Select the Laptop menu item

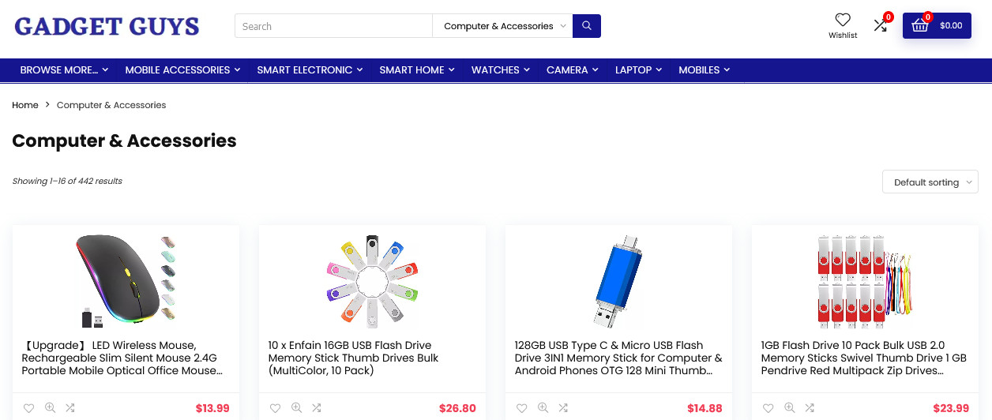click(x=638, y=70)
